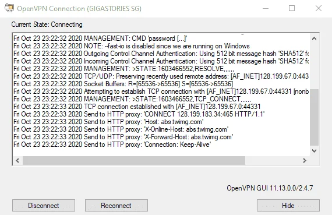Click the horizontal scrollbar thumb
332x215 pixels.
134,161
